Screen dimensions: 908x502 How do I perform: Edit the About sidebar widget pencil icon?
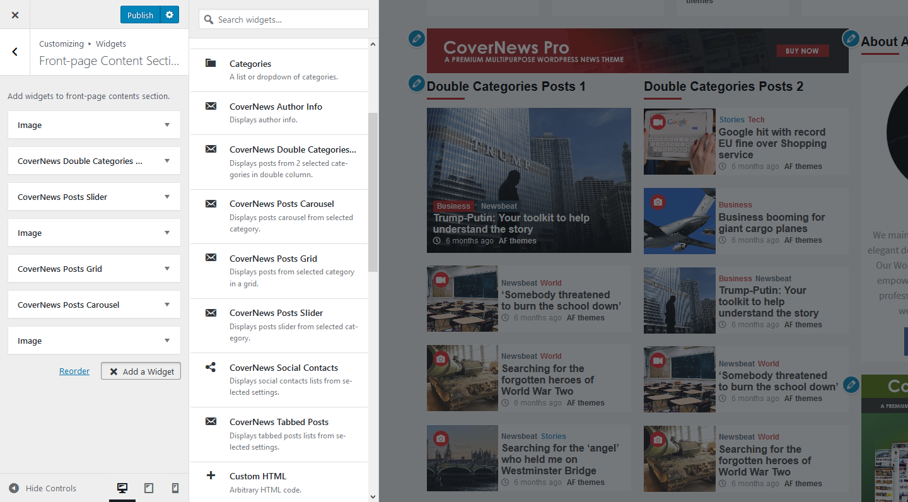point(851,38)
